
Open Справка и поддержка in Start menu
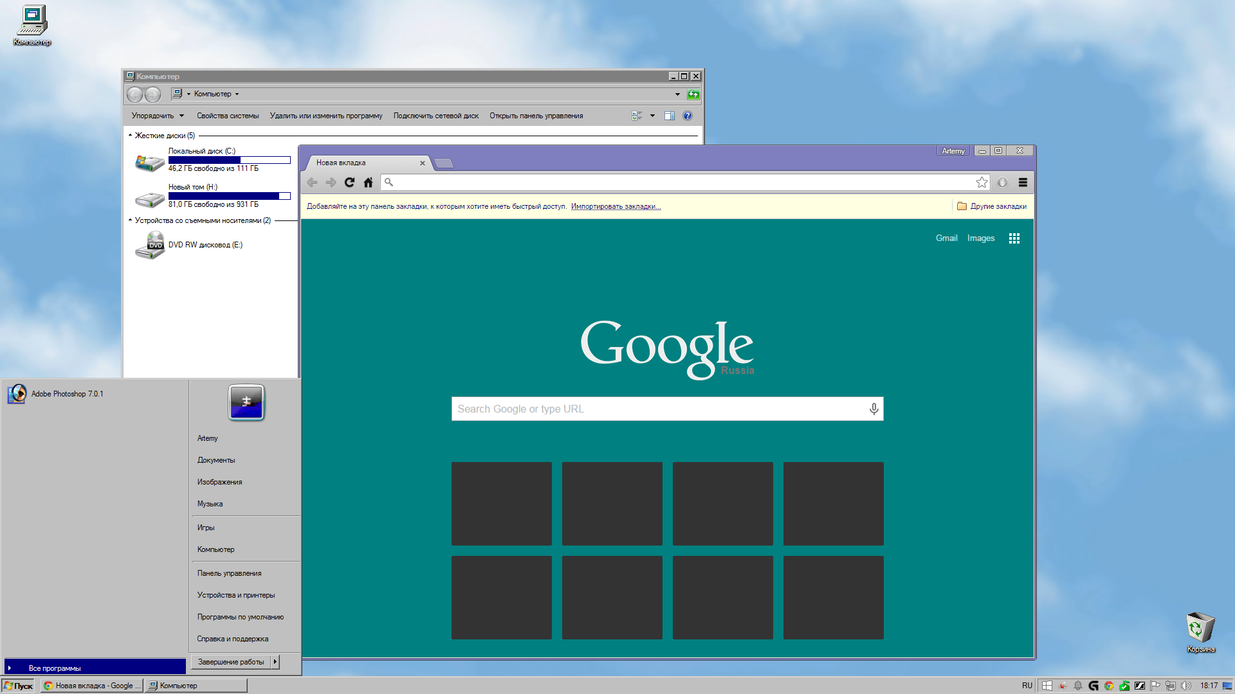coord(233,639)
